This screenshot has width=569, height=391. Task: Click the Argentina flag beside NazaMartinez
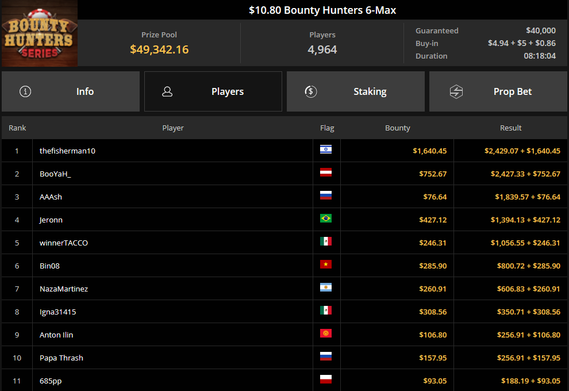click(327, 287)
